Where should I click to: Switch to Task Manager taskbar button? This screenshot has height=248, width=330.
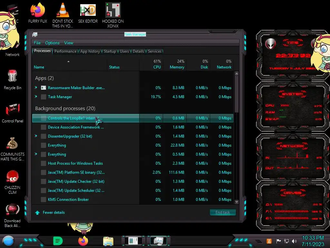click(159, 241)
